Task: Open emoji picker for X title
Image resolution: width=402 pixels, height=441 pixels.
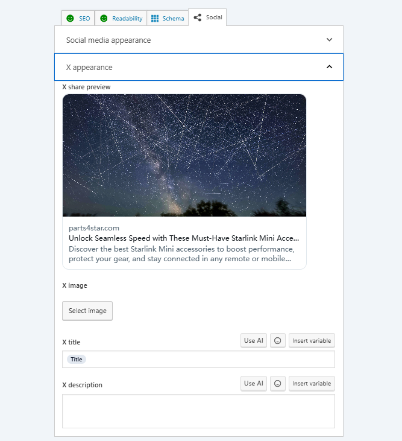Action: (277, 341)
